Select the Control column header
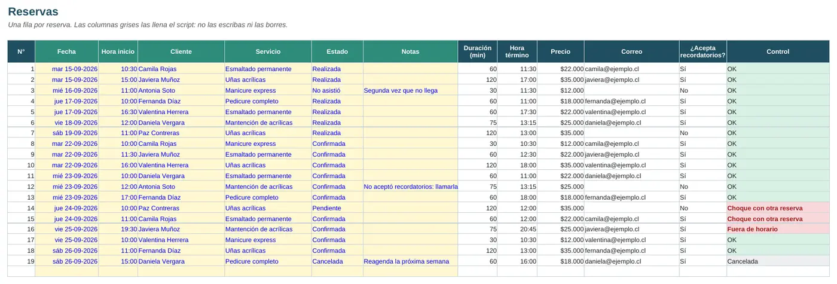837x284 pixels. pos(778,51)
